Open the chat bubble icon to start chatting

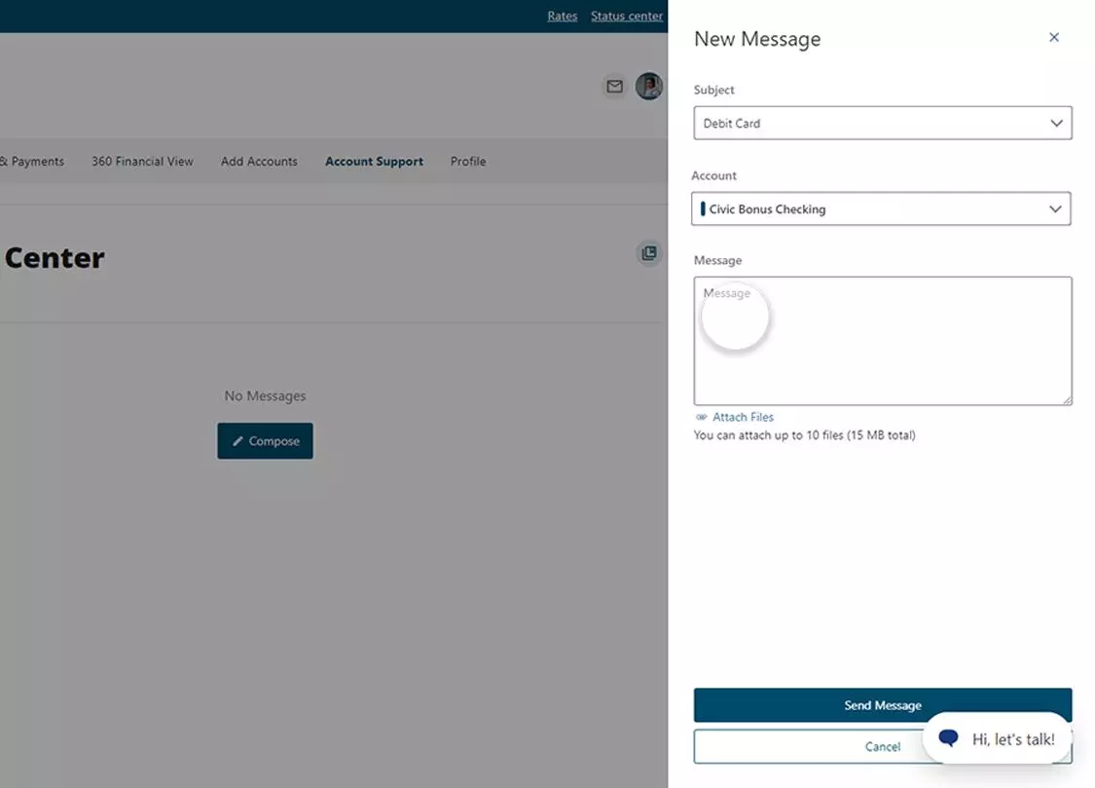947,738
